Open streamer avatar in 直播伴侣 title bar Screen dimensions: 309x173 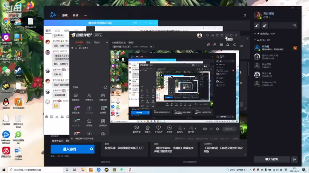(199, 35)
